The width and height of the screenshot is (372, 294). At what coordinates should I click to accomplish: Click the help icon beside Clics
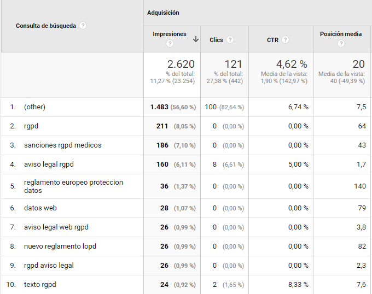(x=230, y=40)
